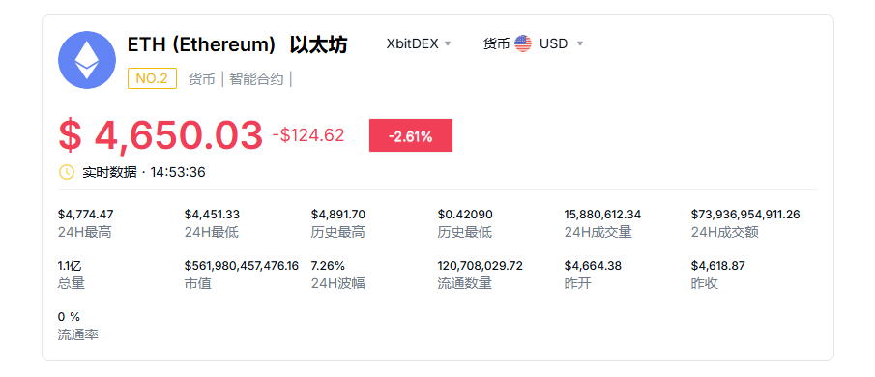Click the 市值 market cap figure
The width and height of the screenshot is (875, 377).
[242, 266]
